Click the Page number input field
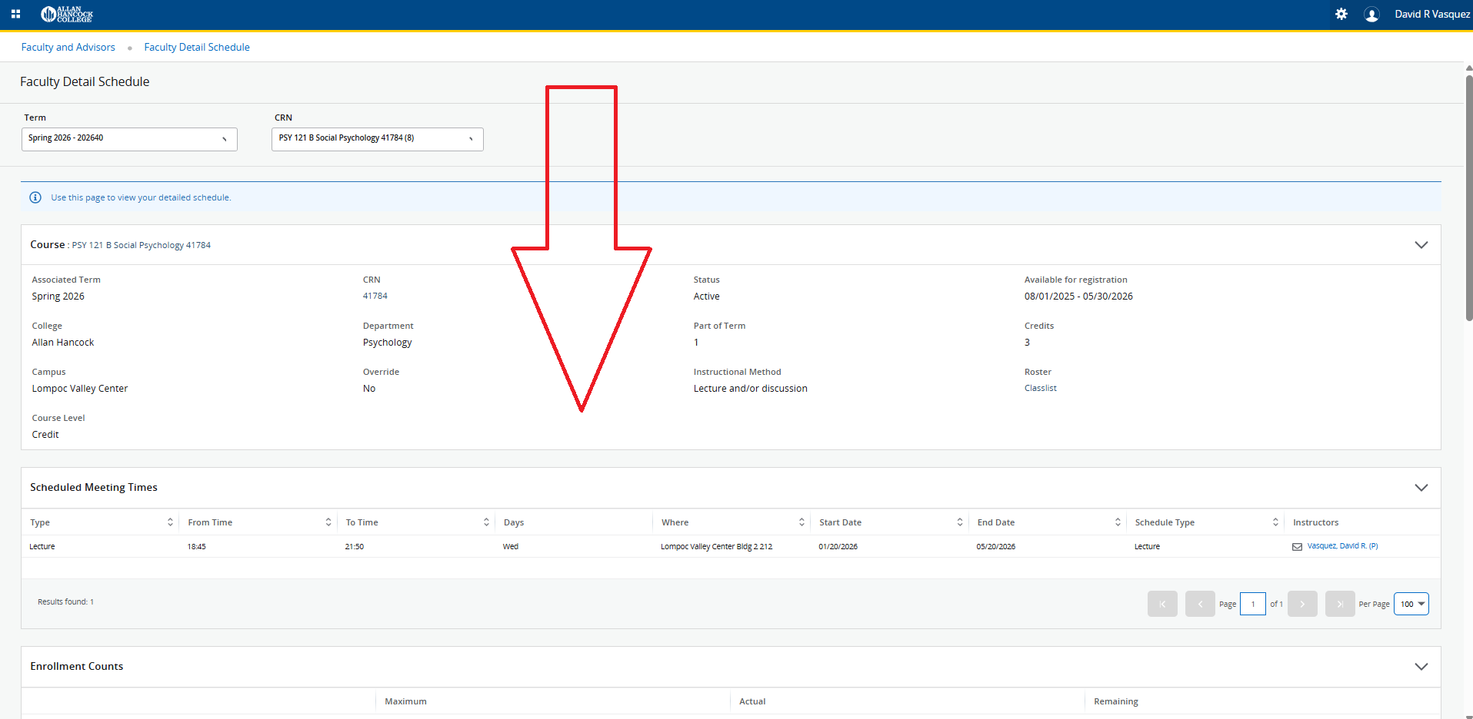1473x719 pixels. (1252, 604)
